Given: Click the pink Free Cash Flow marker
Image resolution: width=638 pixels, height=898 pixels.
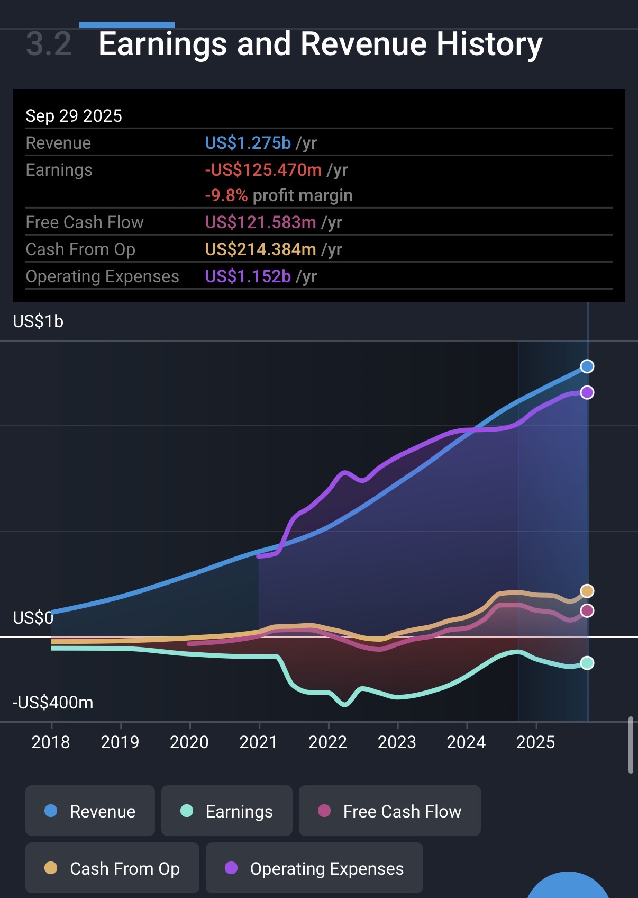Looking at the screenshot, I should point(587,610).
